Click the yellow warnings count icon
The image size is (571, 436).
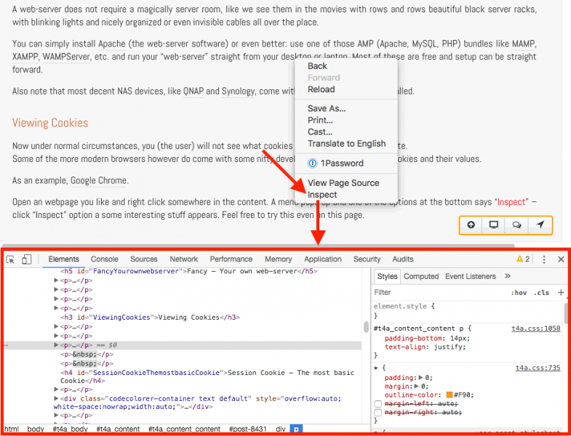pos(523,259)
